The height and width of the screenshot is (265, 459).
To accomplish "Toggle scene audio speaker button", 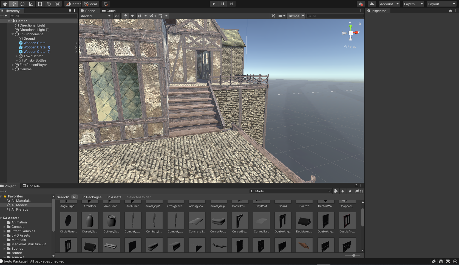I will pyautogui.click(x=133, y=16).
